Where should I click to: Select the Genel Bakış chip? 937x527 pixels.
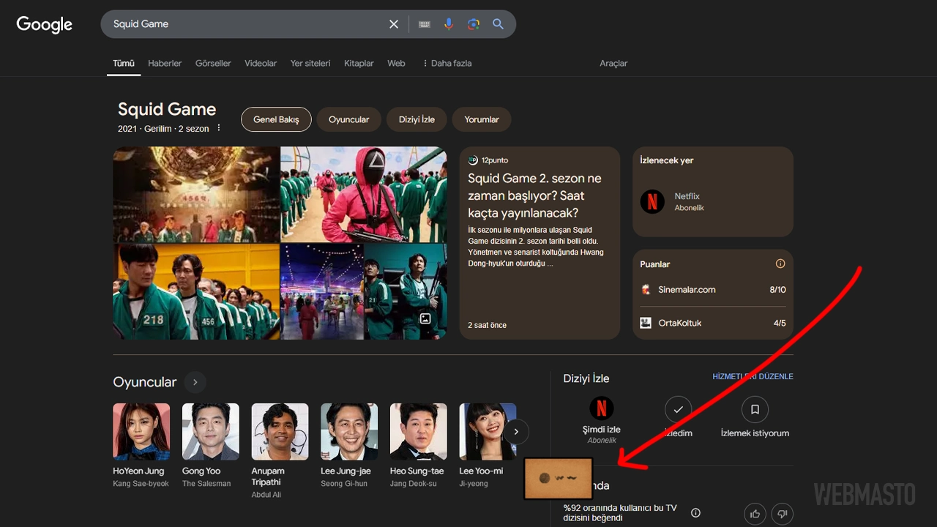276,119
